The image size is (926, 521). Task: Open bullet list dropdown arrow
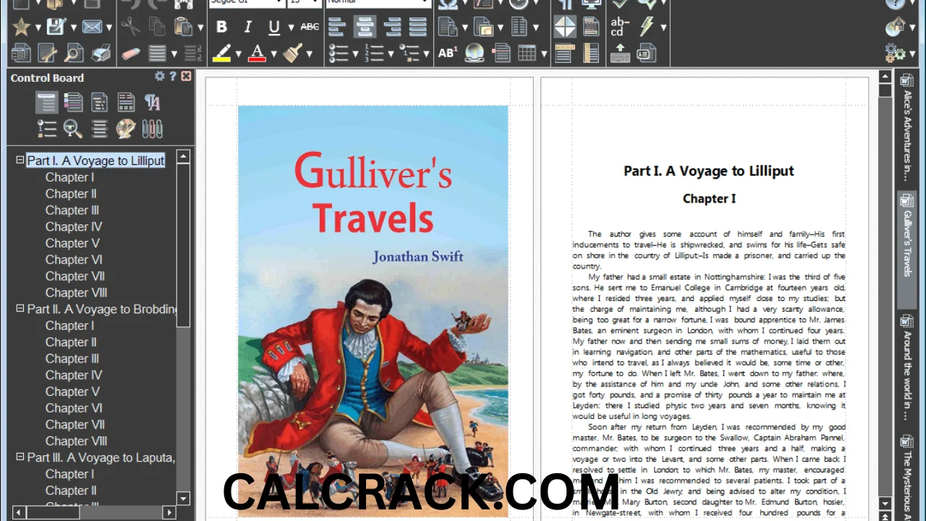(x=354, y=54)
